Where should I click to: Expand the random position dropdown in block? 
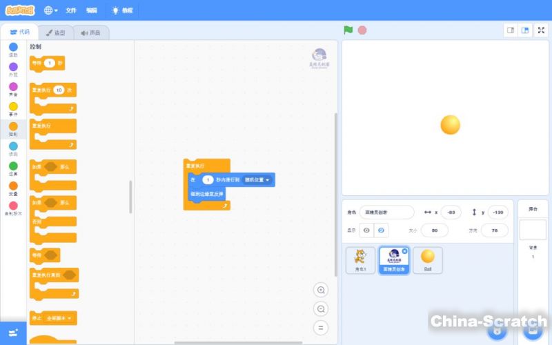tap(259, 179)
